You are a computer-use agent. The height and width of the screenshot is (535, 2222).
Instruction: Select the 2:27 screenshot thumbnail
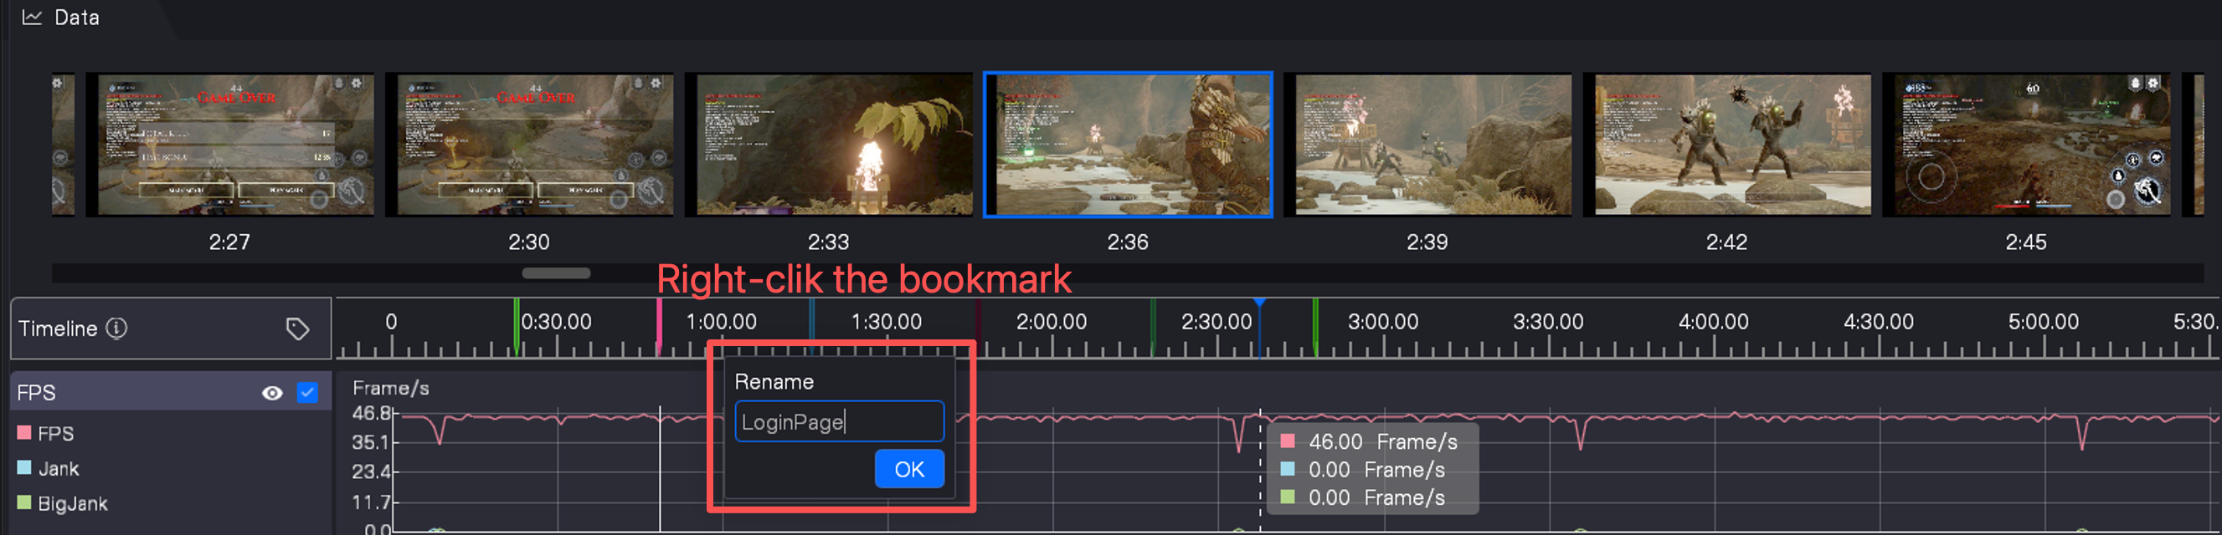click(x=230, y=145)
